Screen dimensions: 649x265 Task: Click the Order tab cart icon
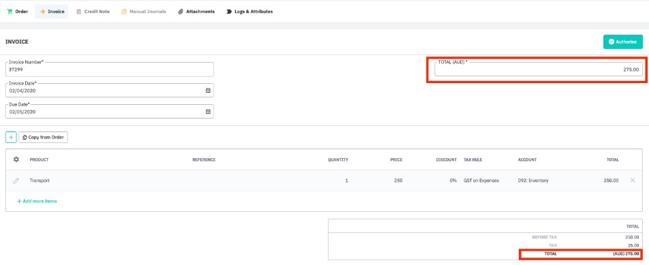point(10,12)
